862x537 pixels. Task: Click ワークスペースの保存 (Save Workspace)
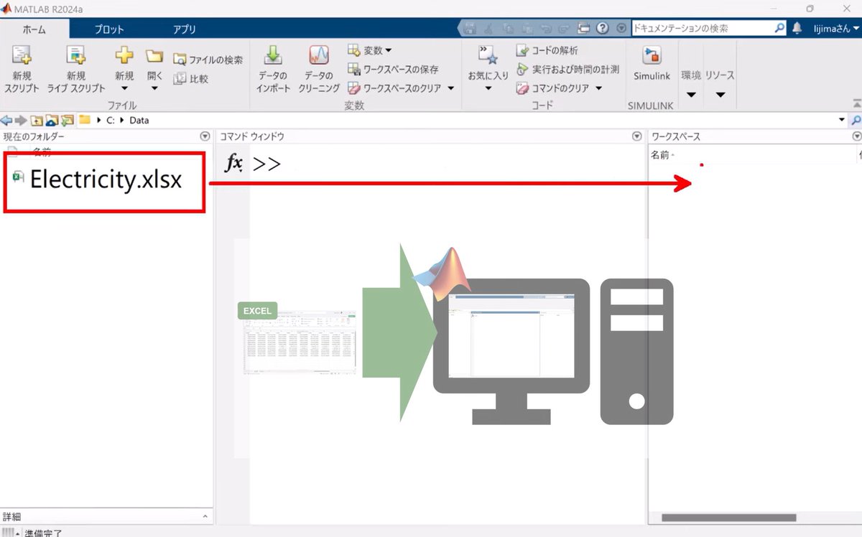[393, 70]
